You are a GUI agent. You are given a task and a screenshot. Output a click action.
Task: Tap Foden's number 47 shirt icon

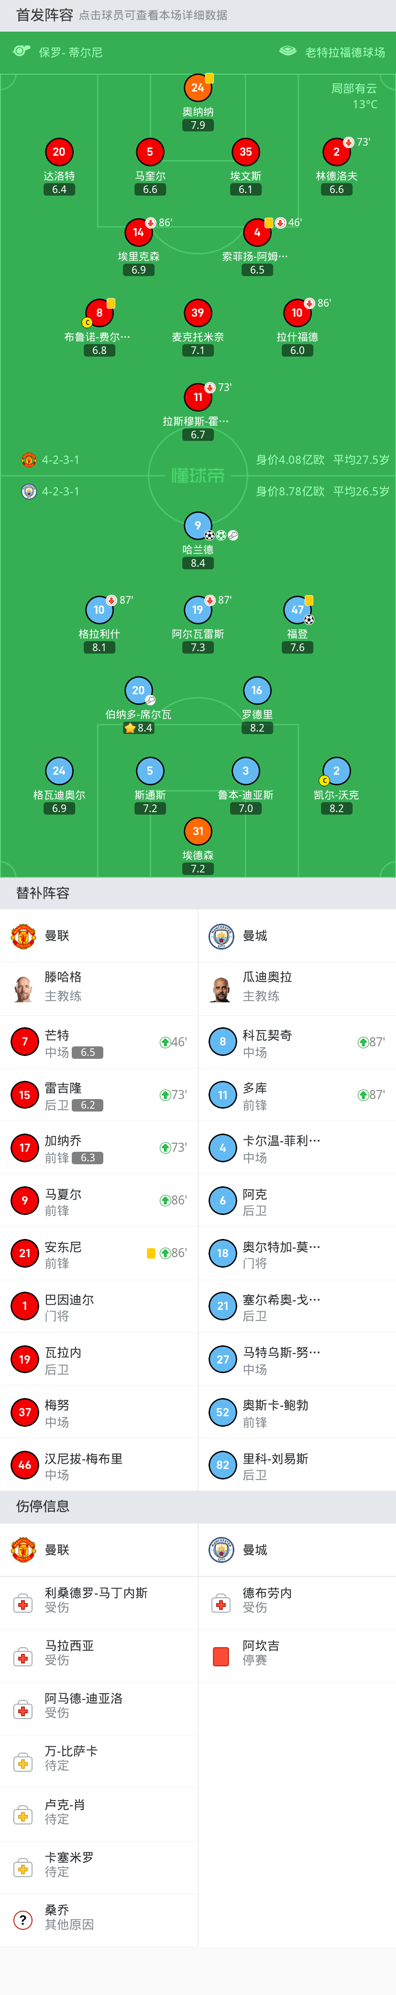click(x=297, y=609)
